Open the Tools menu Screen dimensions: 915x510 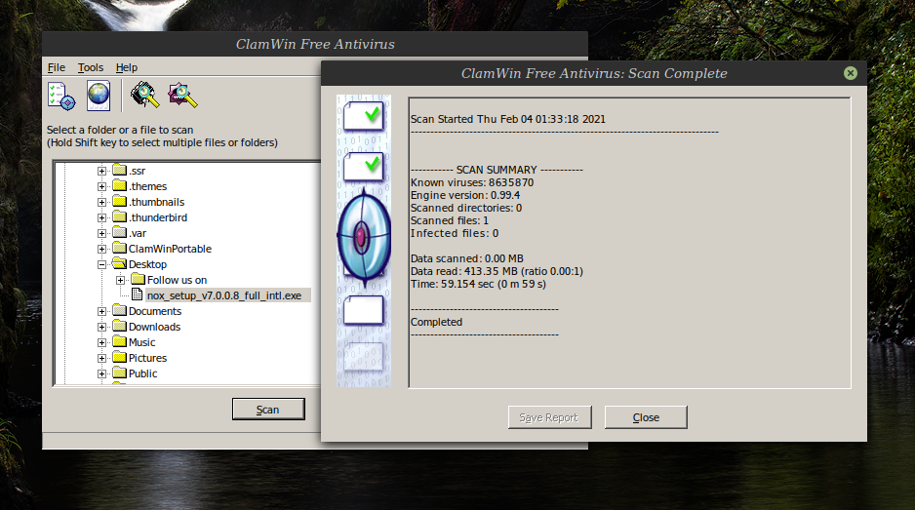tap(91, 67)
